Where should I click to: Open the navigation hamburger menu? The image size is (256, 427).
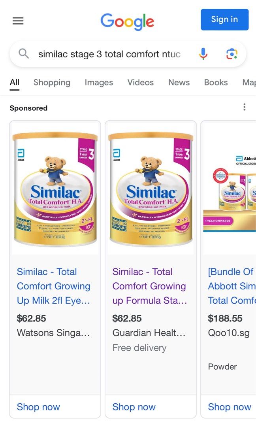(x=18, y=21)
